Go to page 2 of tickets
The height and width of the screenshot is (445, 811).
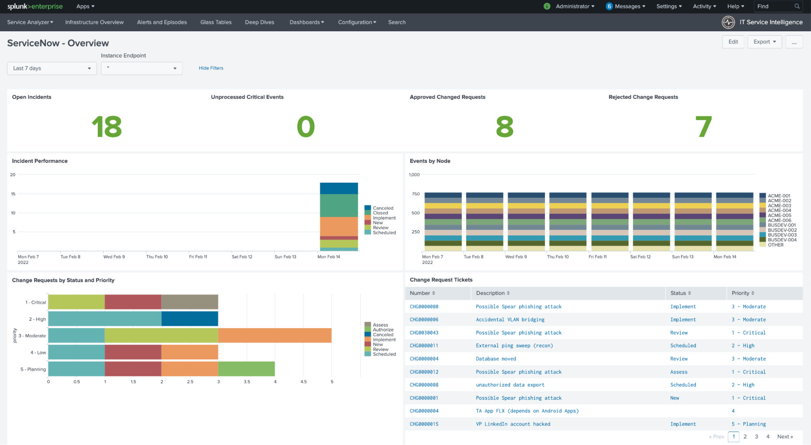pyautogui.click(x=745, y=436)
